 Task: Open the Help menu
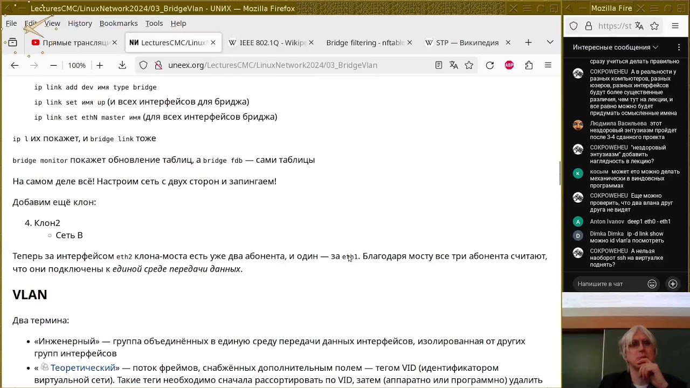click(x=178, y=23)
